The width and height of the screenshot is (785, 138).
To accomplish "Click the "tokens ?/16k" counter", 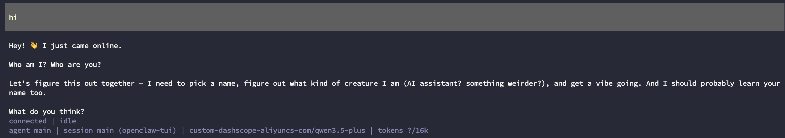I will [x=403, y=130].
